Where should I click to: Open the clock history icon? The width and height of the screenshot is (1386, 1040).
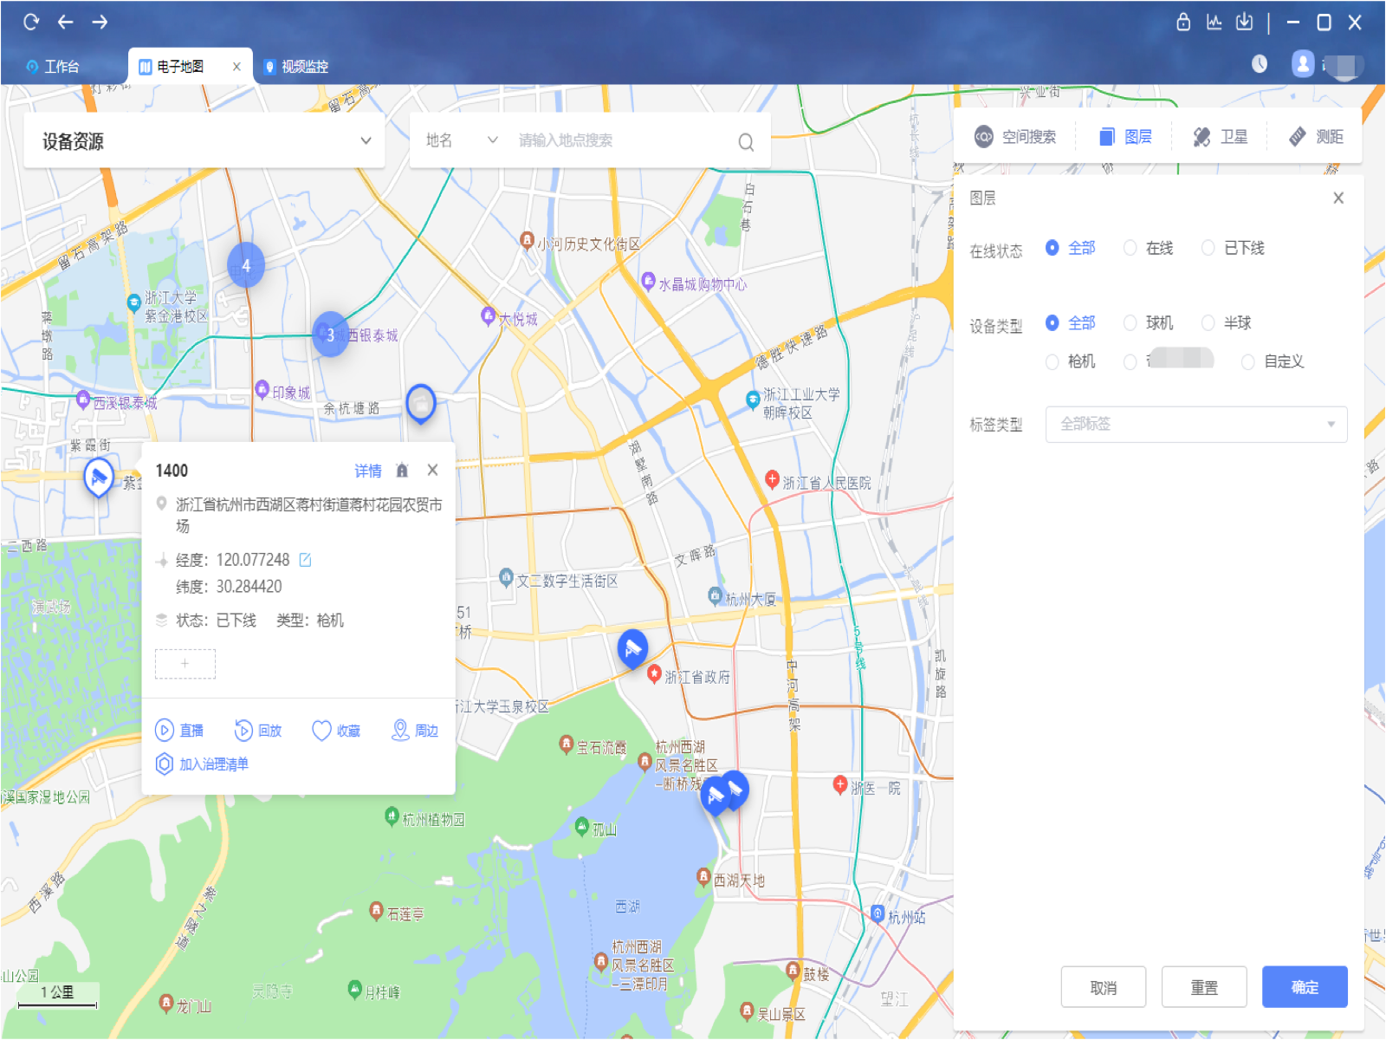click(x=1260, y=63)
